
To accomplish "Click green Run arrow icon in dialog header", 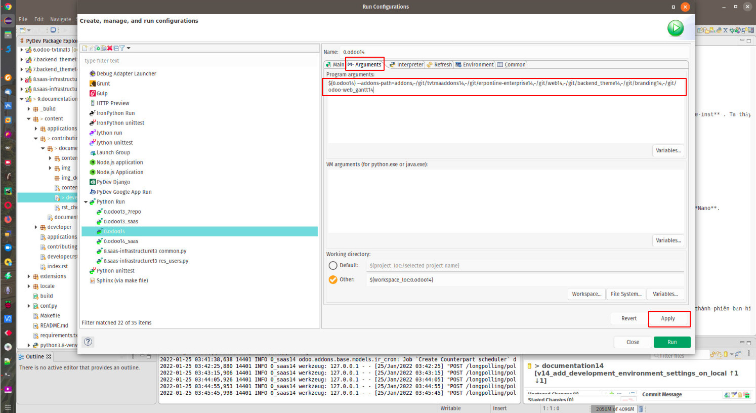I will tap(675, 28).
